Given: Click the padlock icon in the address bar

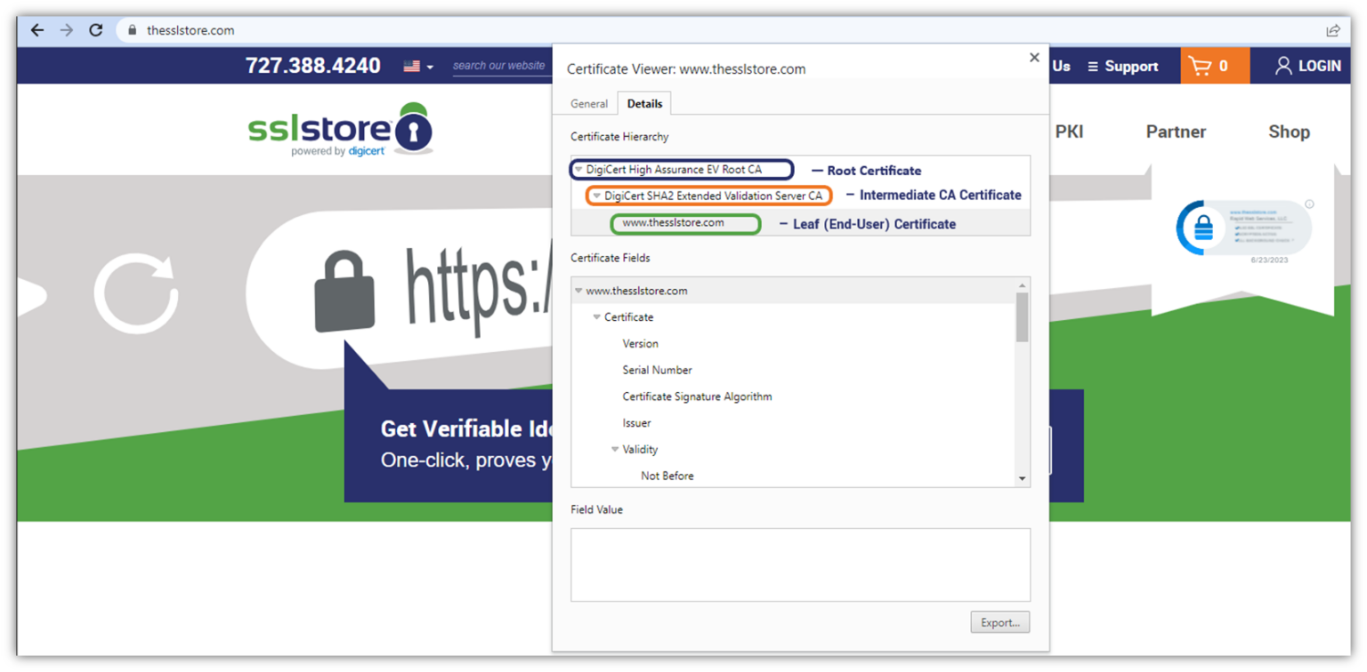Looking at the screenshot, I should pos(132,29).
